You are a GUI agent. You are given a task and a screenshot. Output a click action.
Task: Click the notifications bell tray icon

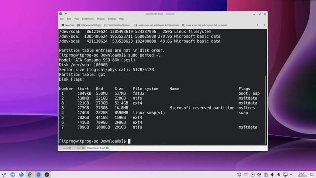tap(239, 175)
